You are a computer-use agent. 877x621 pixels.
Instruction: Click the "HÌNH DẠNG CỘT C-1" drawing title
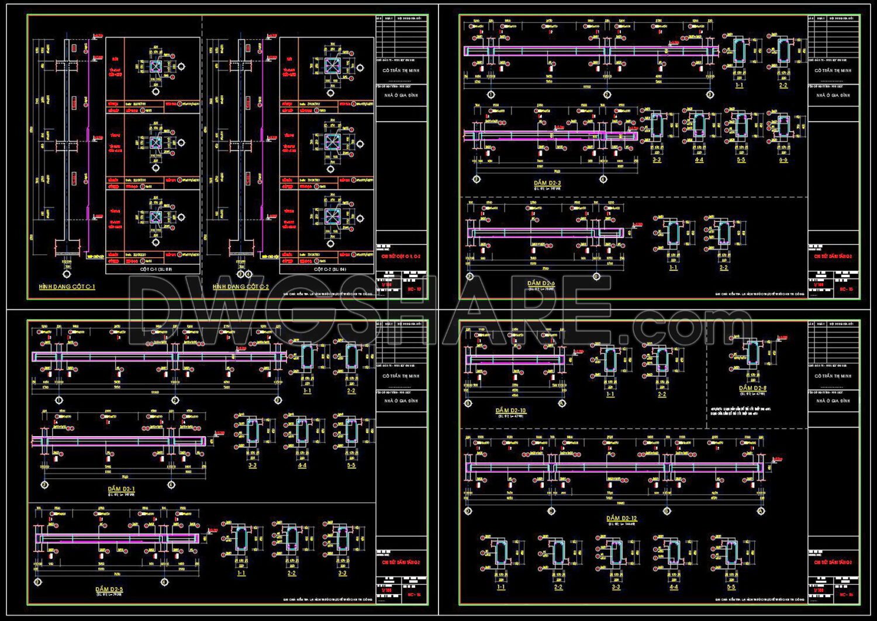[67, 287]
